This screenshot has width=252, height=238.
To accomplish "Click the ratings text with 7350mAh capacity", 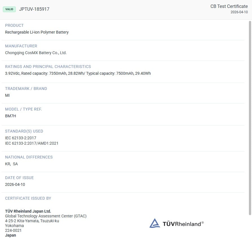I will (x=78, y=73).
